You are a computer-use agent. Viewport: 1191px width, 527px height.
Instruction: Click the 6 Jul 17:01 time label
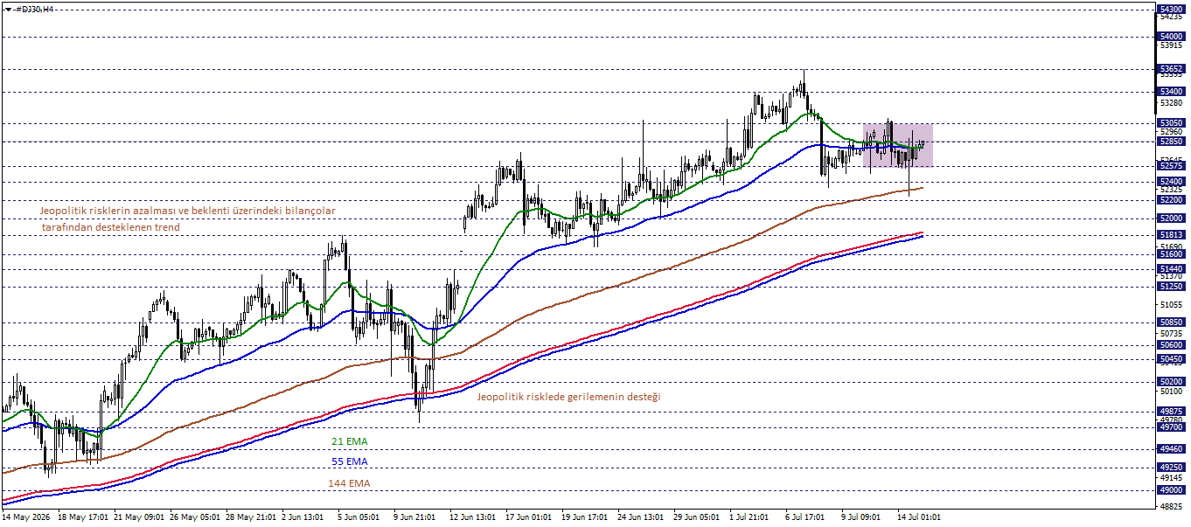coord(804,517)
